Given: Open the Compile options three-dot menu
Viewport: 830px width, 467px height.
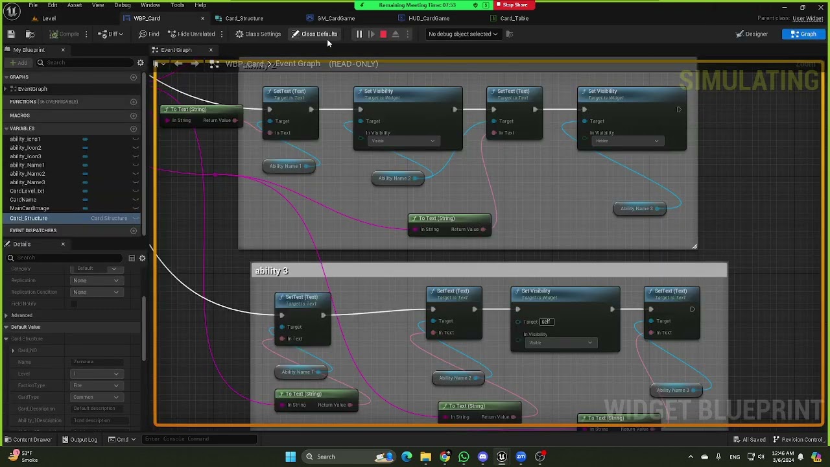Looking at the screenshot, I should point(87,34).
